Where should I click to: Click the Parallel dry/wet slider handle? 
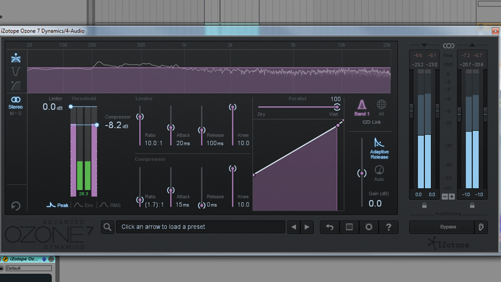(x=337, y=107)
